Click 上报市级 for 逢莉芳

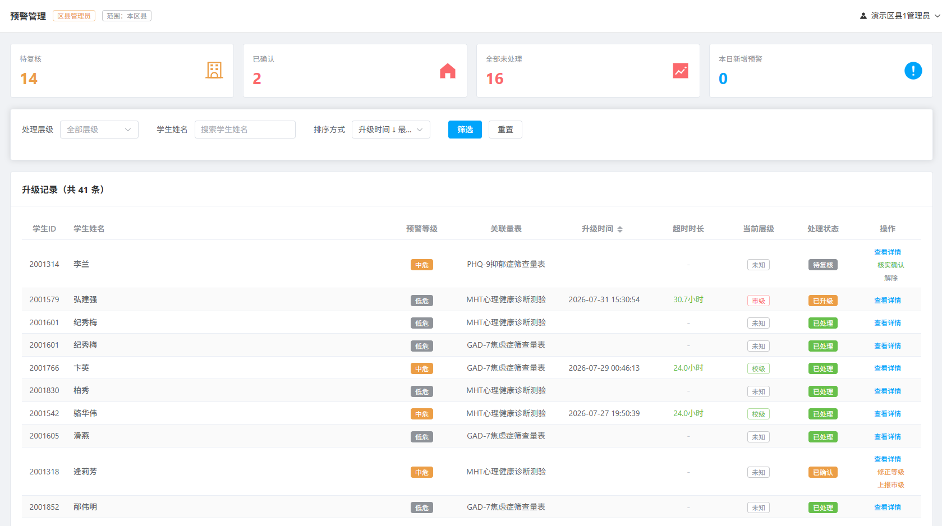(x=891, y=485)
